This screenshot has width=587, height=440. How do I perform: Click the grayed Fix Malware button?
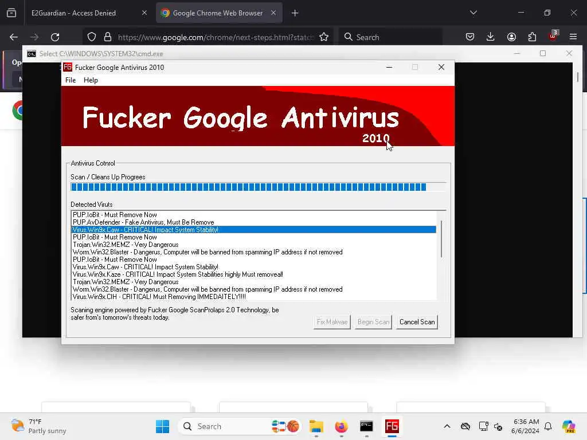coord(332,322)
